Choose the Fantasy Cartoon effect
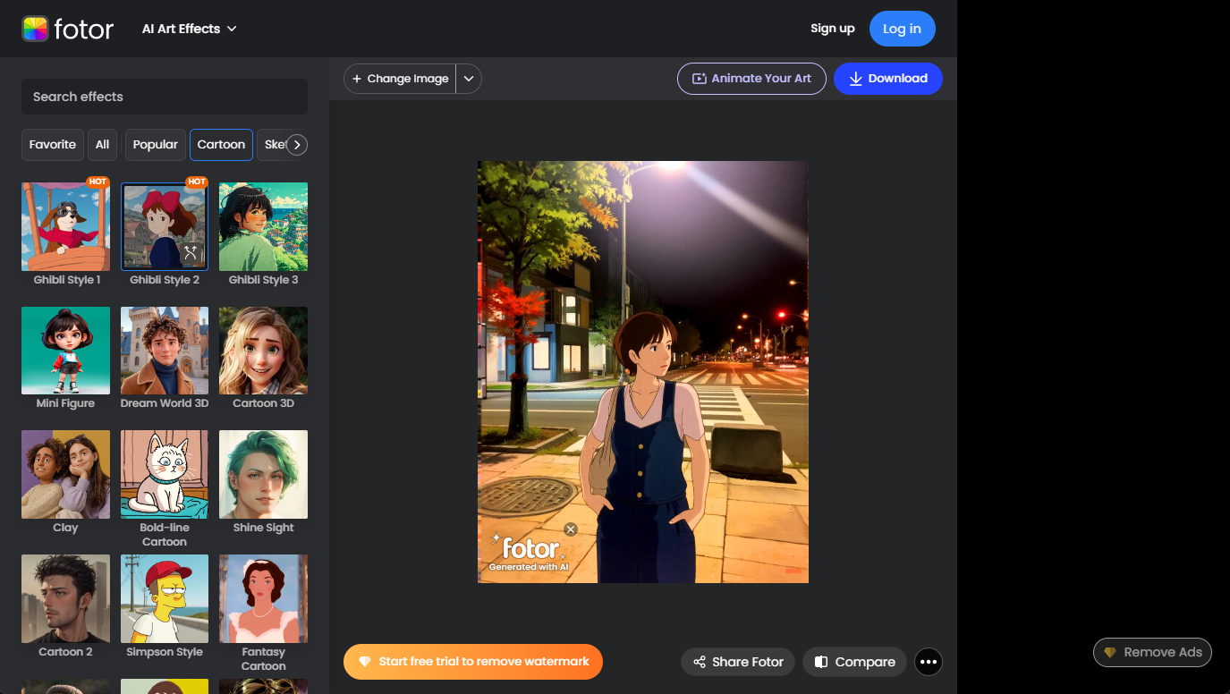This screenshot has height=694, width=1230. (263, 598)
